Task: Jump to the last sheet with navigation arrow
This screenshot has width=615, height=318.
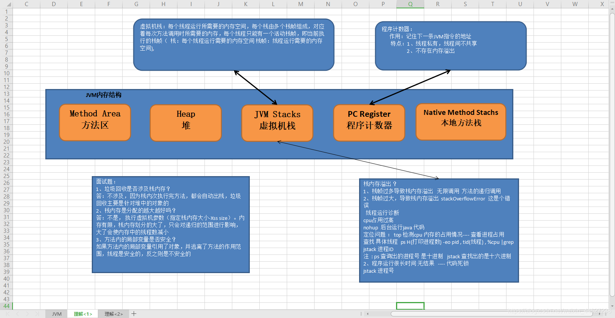Action: (37, 314)
